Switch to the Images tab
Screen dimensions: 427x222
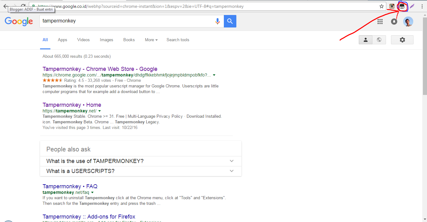point(106,40)
